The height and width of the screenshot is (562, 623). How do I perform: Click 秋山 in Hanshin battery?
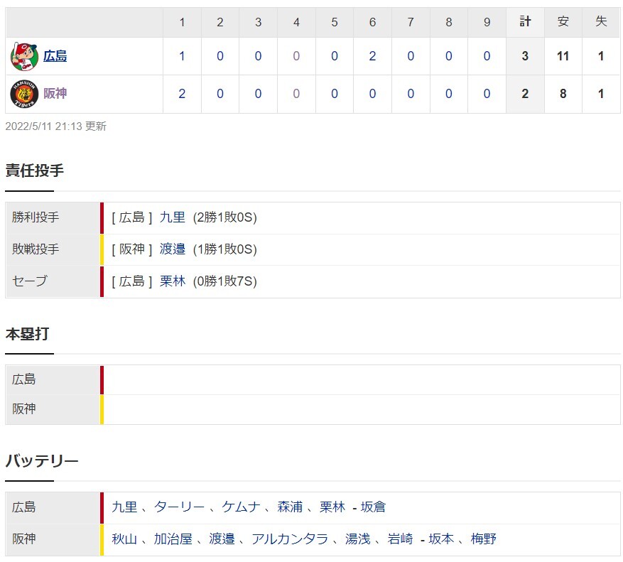[124, 539]
